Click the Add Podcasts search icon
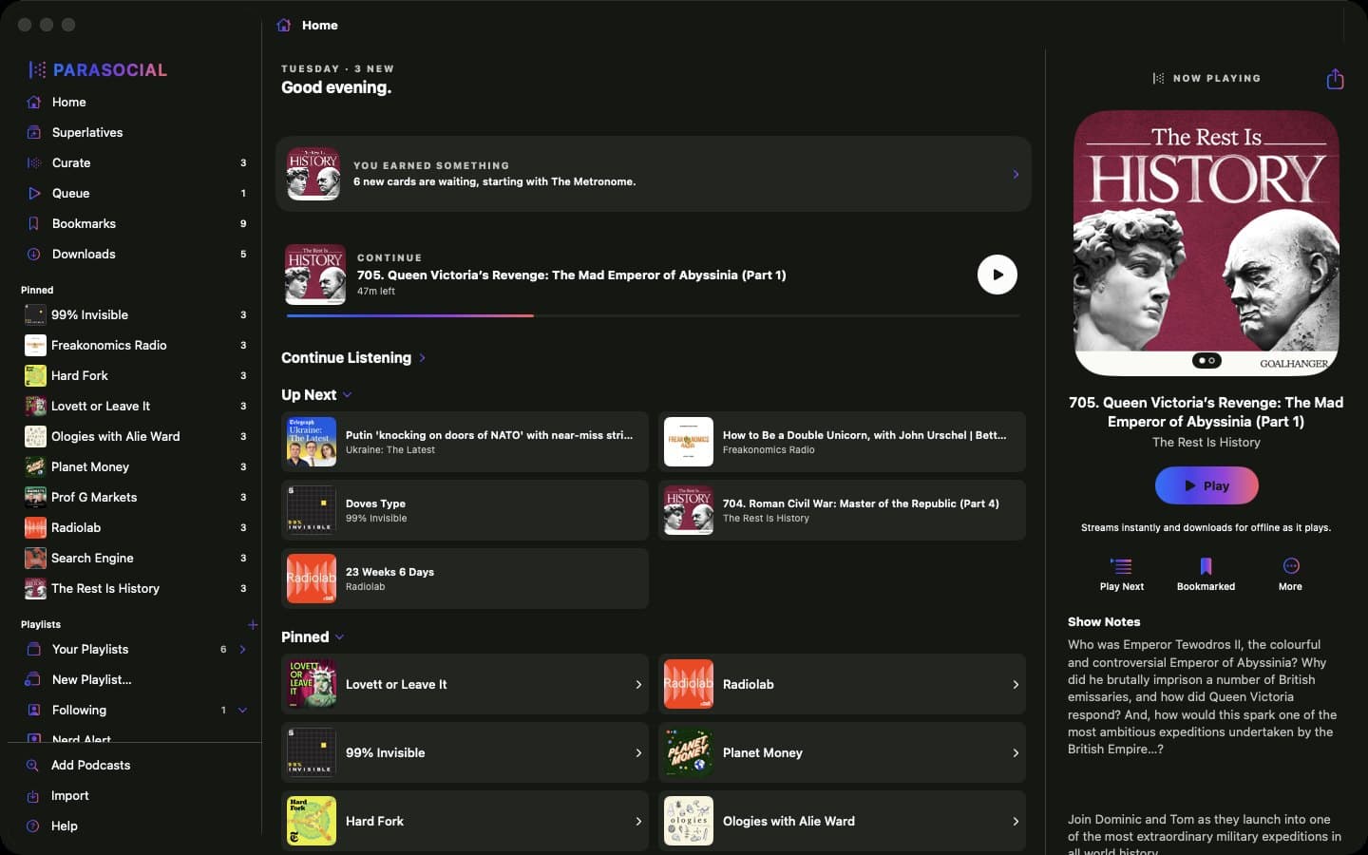Screen dimensions: 1368x855 tap(33, 765)
